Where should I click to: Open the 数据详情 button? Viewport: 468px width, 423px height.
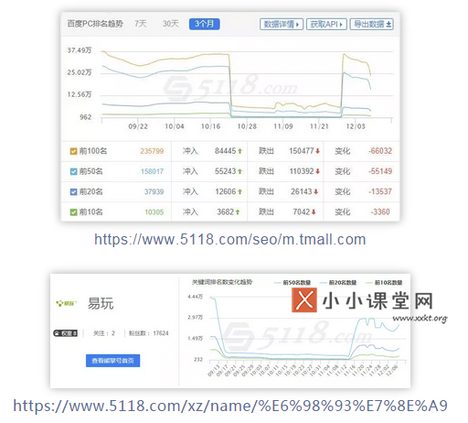click(282, 24)
